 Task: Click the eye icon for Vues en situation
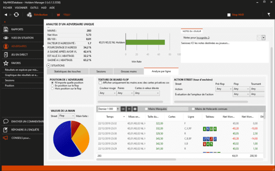[x=6, y=38]
